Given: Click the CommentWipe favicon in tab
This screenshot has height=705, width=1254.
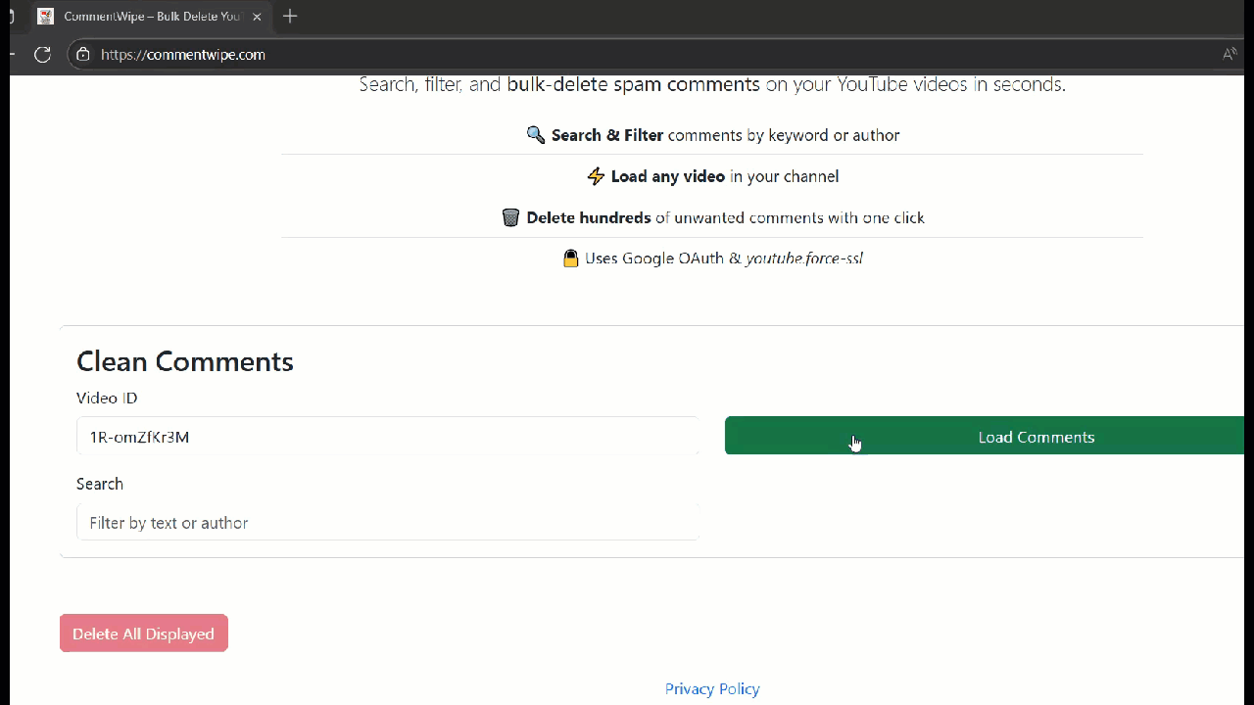Looking at the screenshot, I should point(45,17).
